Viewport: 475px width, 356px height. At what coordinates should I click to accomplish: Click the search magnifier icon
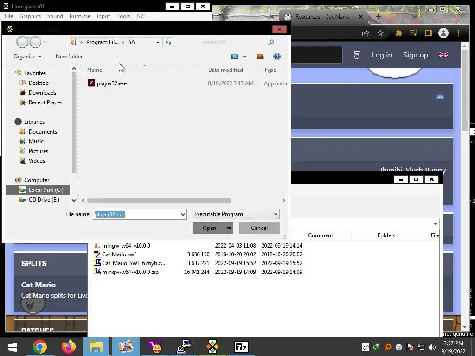coord(271,42)
